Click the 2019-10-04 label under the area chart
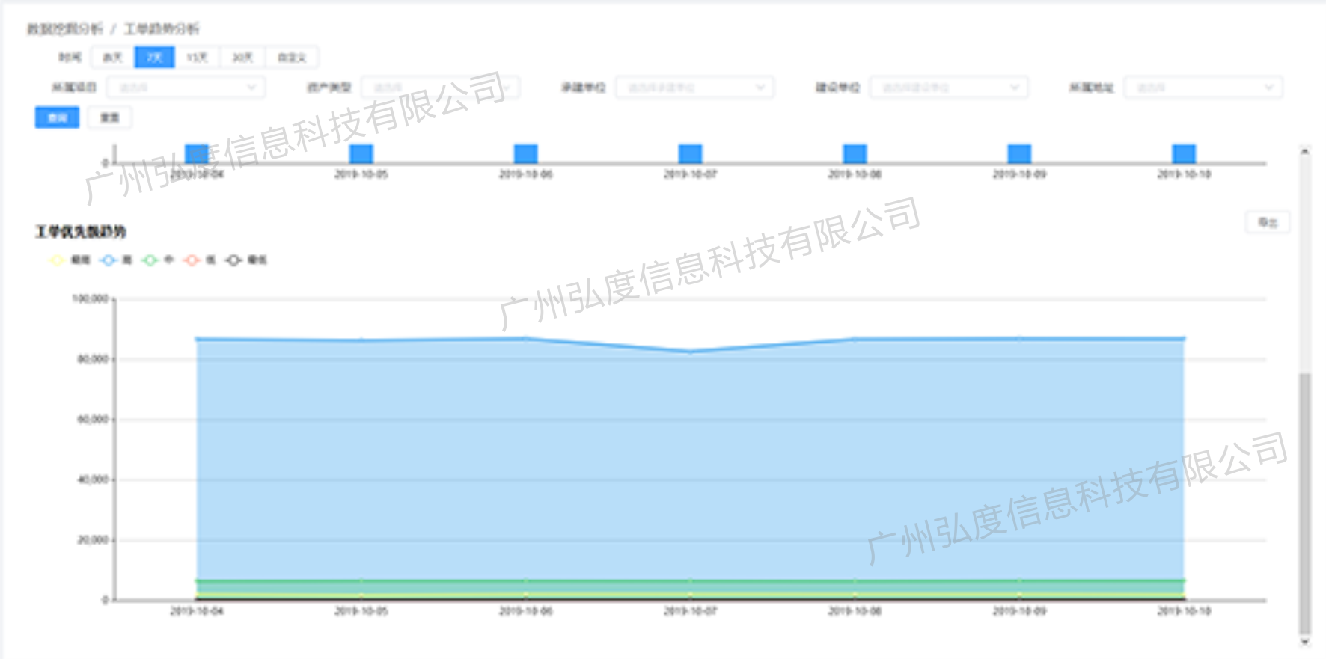 (197, 611)
